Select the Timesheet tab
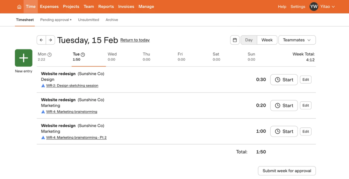The image size is (349, 179). click(x=25, y=20)
